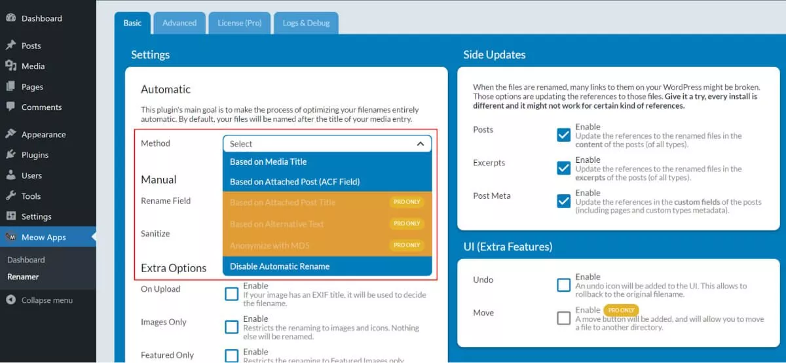Click the Users person icon

[10, 175]
